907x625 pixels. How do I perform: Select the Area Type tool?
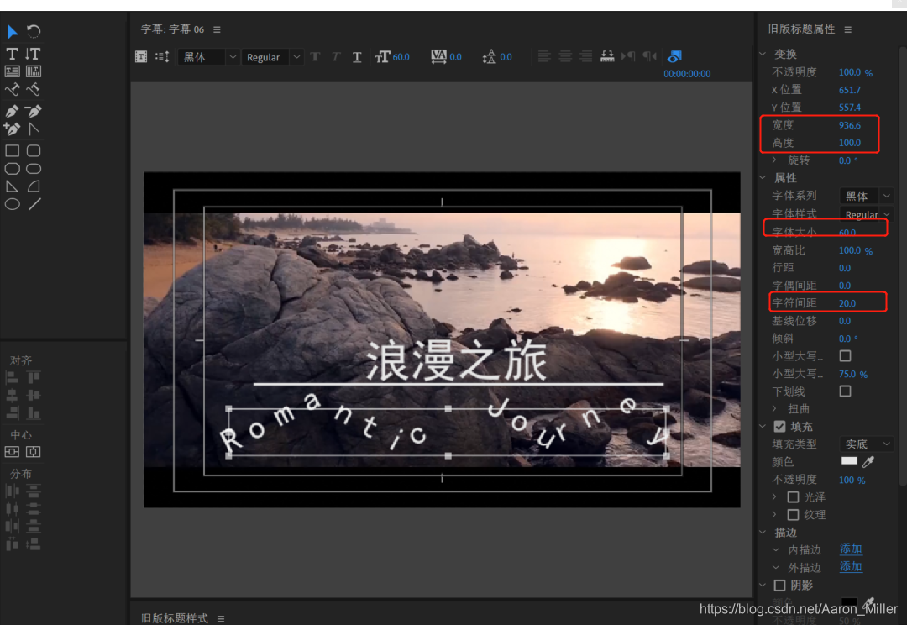[12, 71]
